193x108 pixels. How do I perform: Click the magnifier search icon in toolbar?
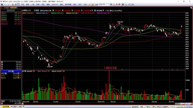[114, 5]
